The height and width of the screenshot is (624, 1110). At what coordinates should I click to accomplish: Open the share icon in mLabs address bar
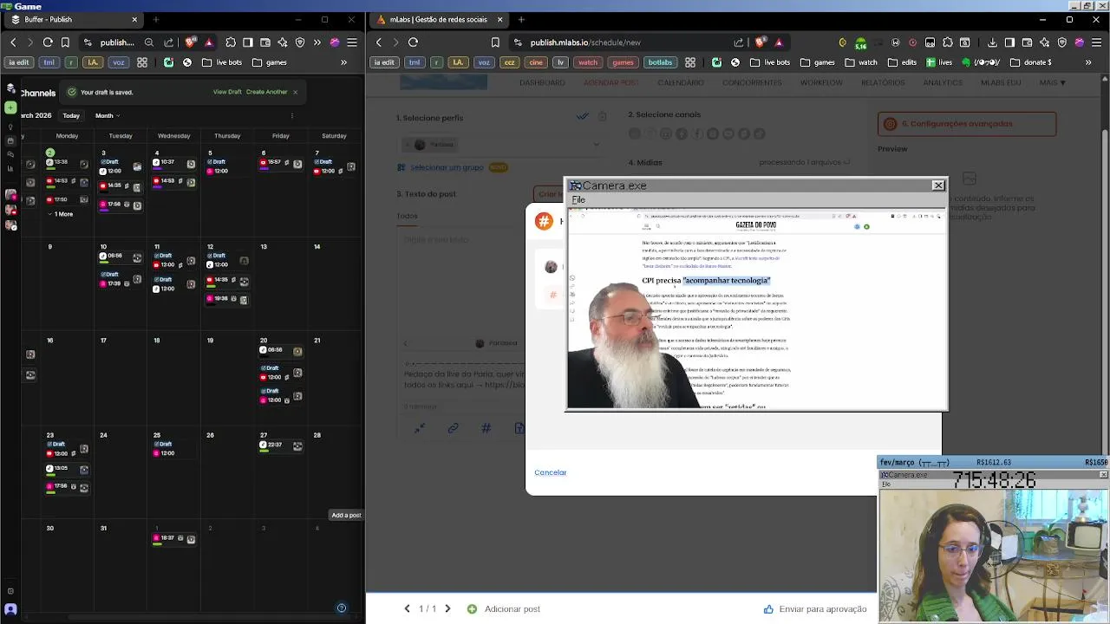(x=739, y=42)
